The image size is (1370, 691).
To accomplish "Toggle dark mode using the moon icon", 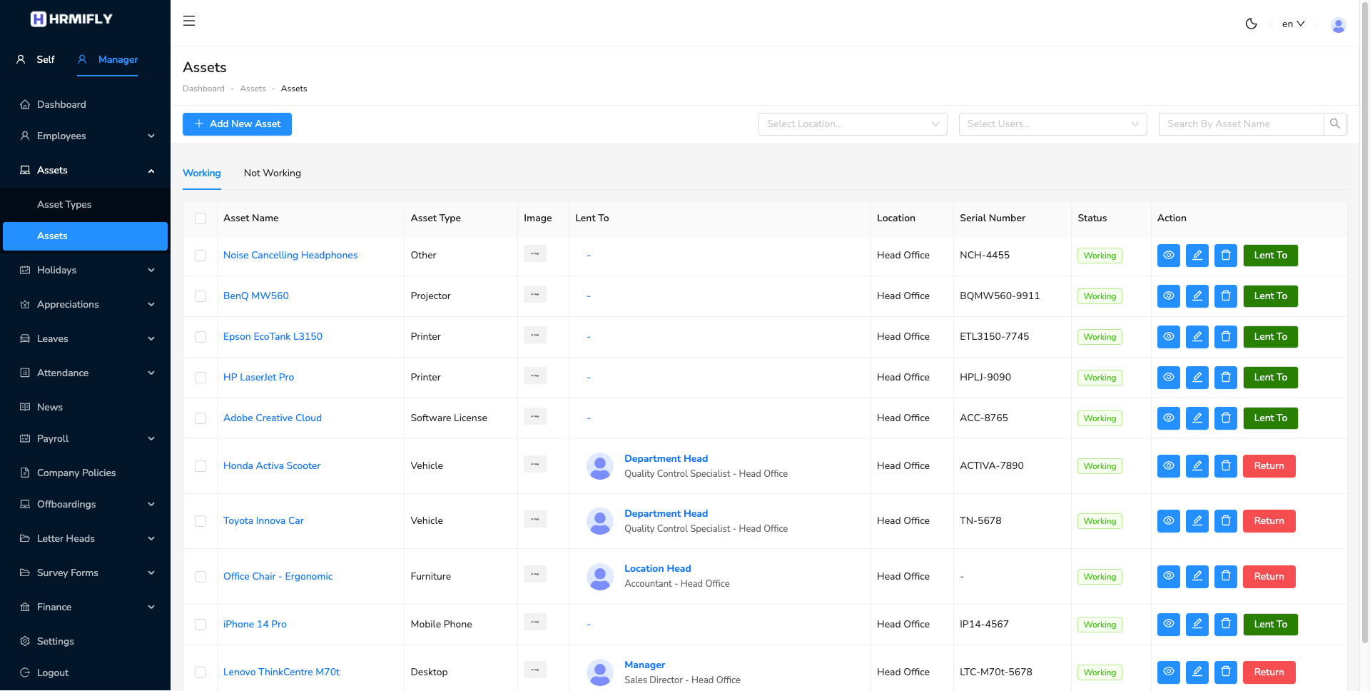I will 1251,24.
